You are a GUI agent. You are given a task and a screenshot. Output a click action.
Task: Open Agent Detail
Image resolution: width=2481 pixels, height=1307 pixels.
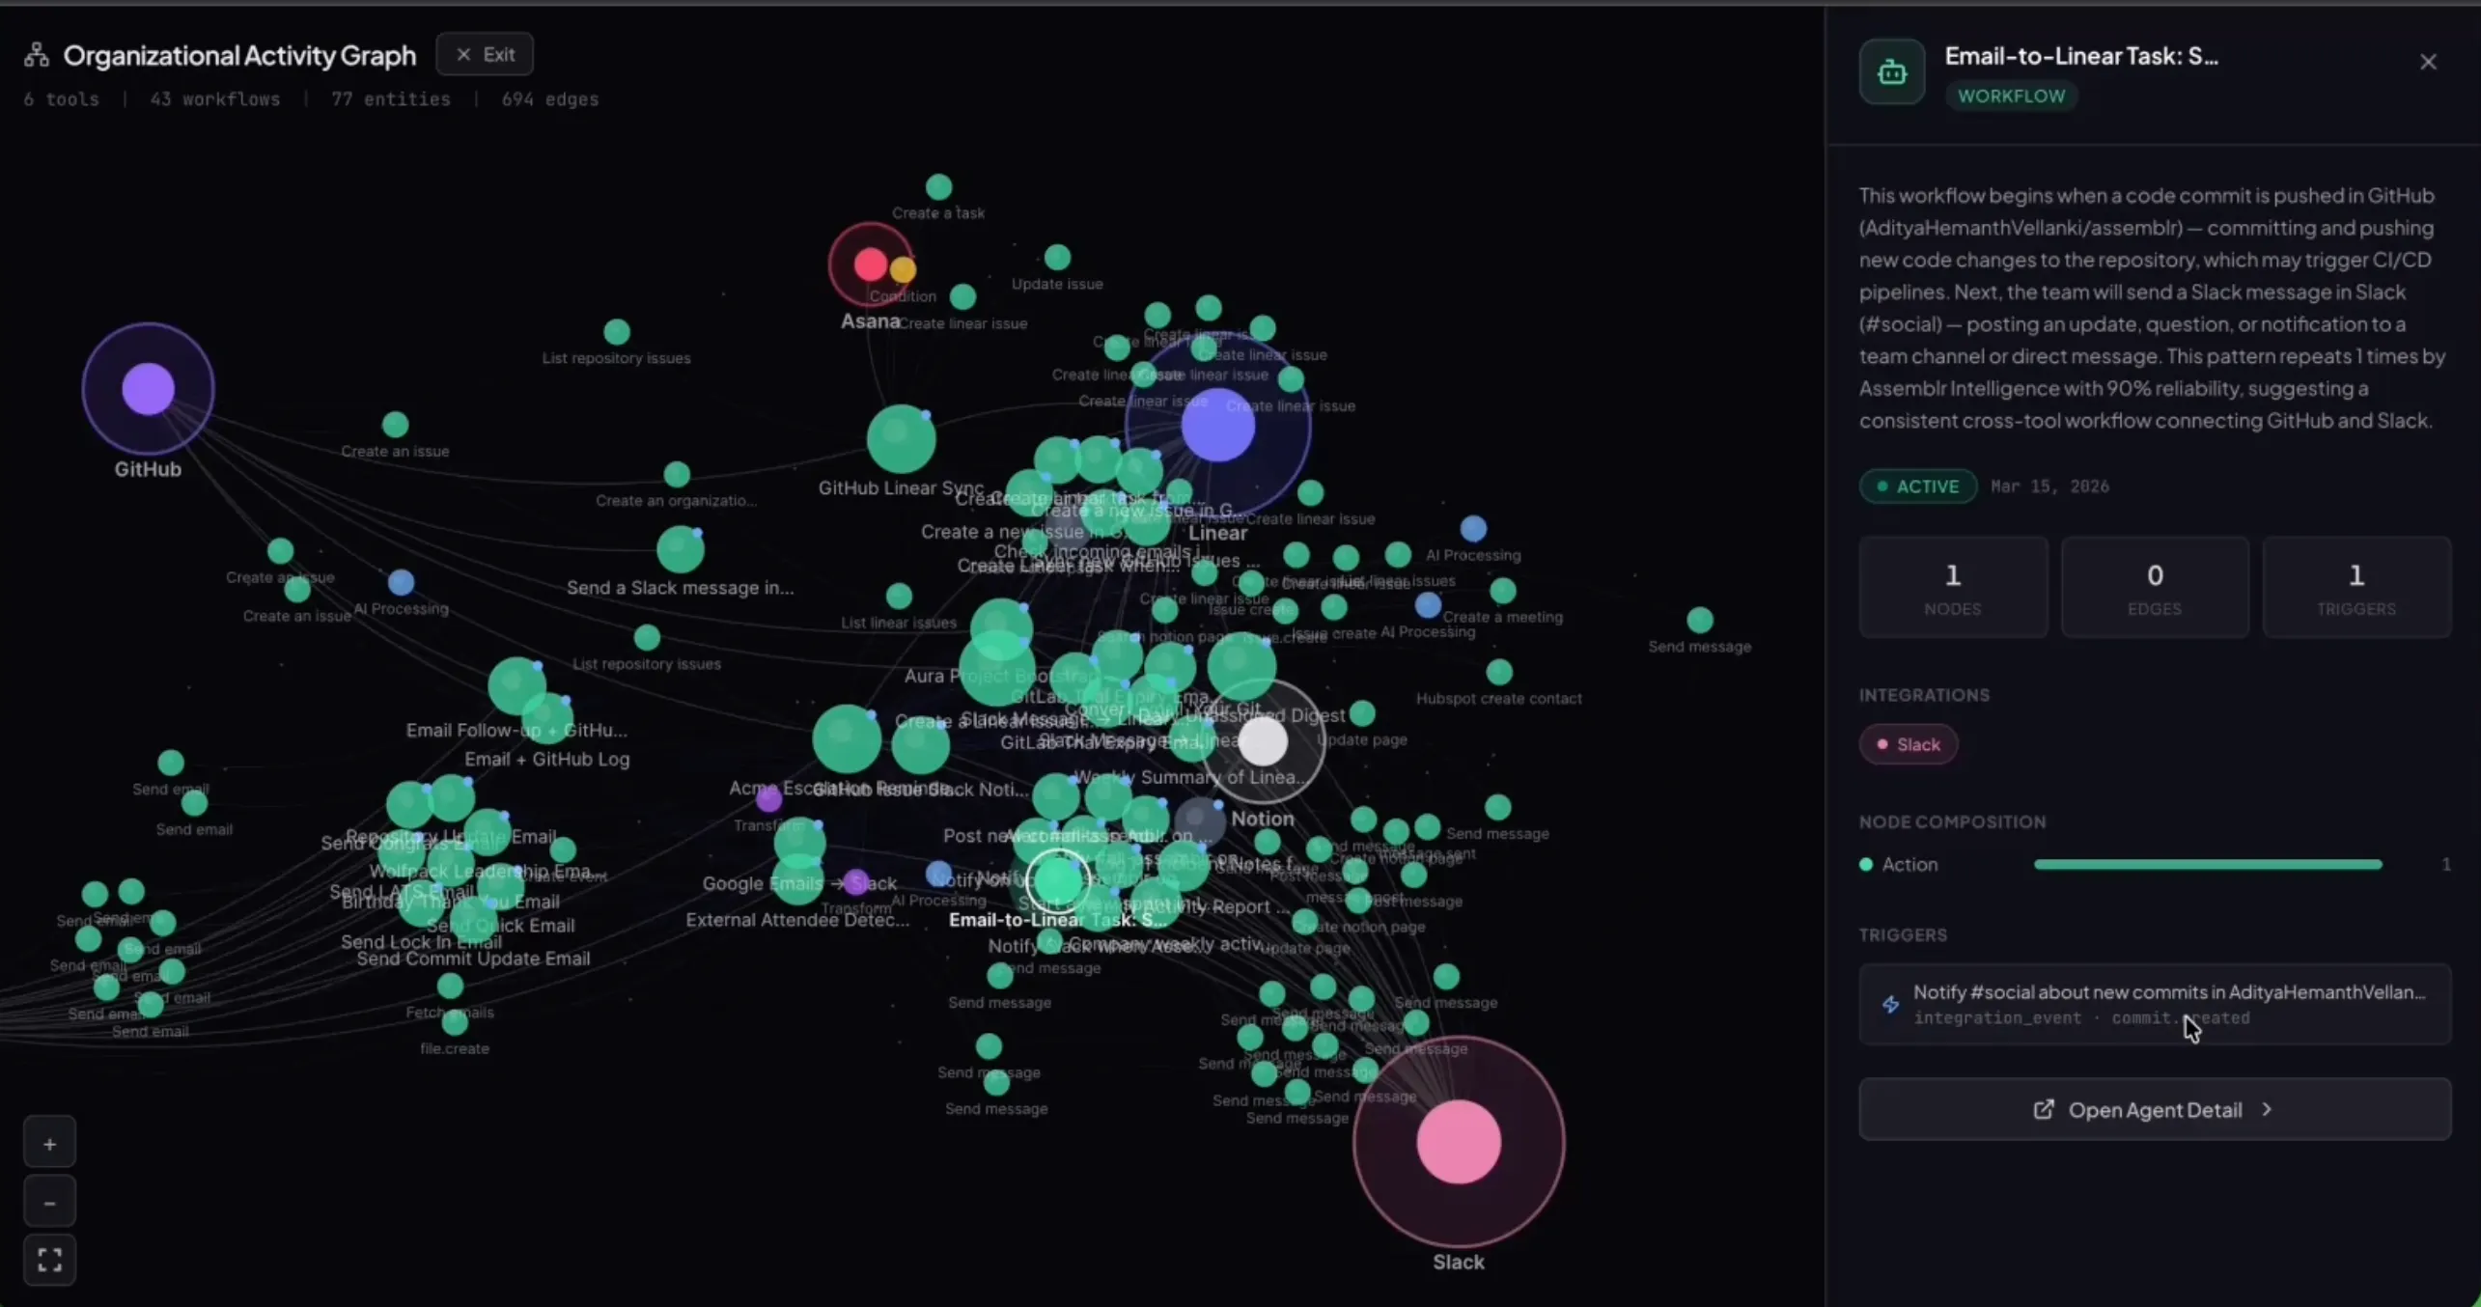point(2155,1109)
